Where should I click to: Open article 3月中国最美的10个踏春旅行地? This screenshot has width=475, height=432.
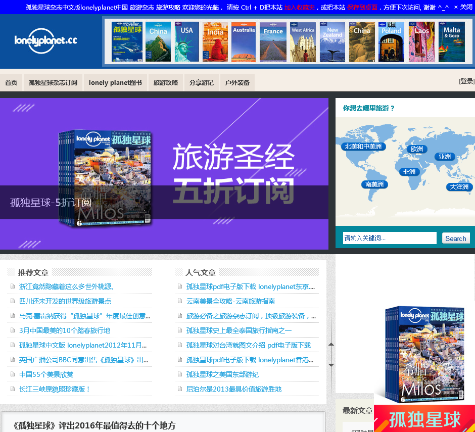click(65, 330)
